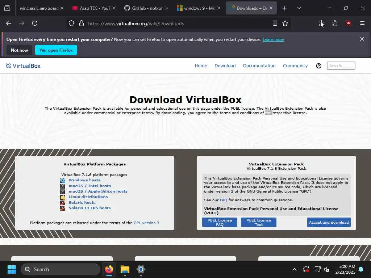Open a new tab

click(x=285, y=8)
